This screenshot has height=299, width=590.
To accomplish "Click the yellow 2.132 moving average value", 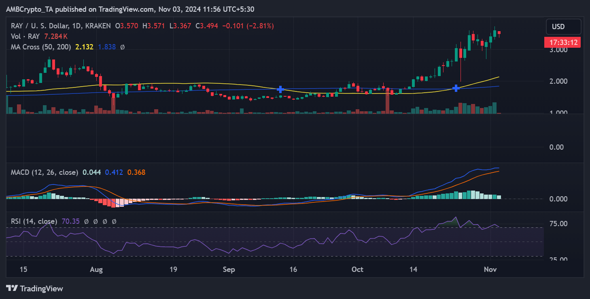I will [x=84, y=47].
